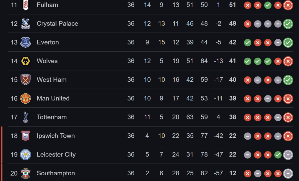
Task: Click the Ipswich Town club crest
Action: [25, 136]
